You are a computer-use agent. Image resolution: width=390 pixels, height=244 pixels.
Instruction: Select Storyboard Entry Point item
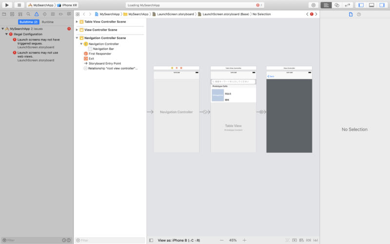click(105, 63)
